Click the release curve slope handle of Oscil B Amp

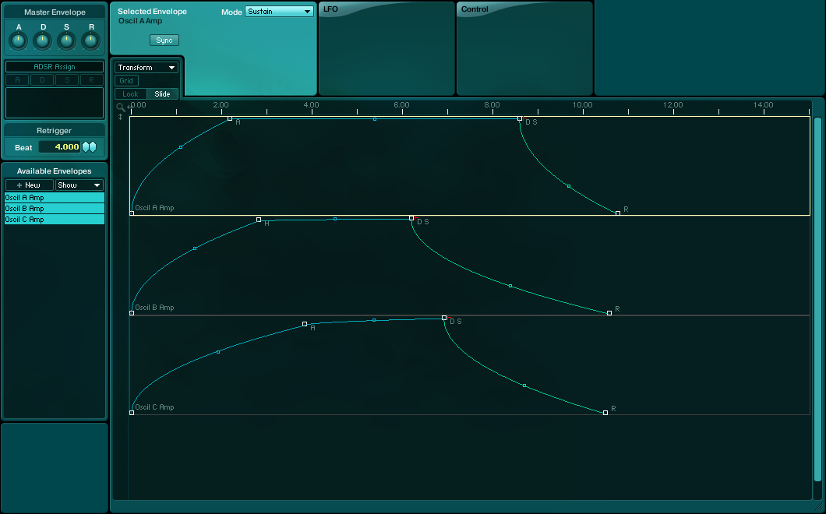(510, 286)
